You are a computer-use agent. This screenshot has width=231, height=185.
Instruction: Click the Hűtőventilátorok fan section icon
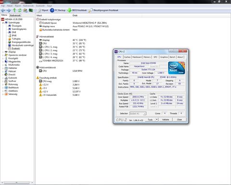[38, 67]
